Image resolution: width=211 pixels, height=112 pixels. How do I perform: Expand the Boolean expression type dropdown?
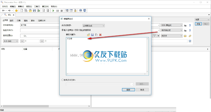coord(172,30)
